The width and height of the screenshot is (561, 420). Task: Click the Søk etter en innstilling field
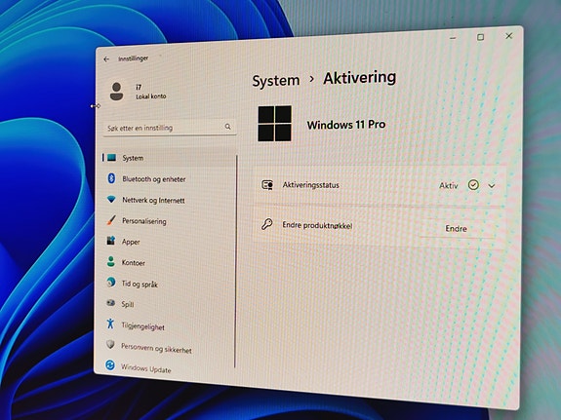click(x=170, y=128)
